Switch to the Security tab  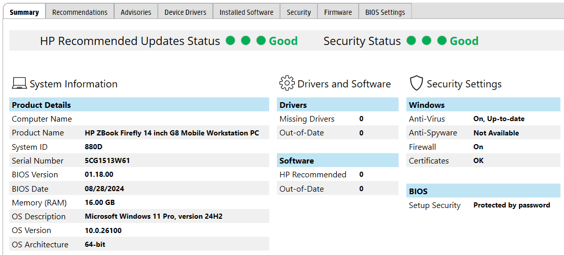point(298,12)
